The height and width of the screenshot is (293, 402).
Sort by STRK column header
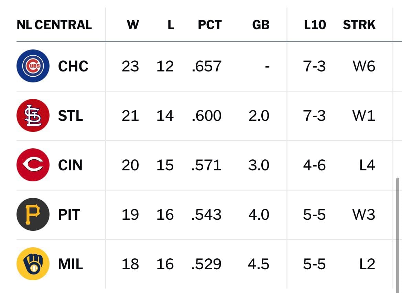[359, 25]
